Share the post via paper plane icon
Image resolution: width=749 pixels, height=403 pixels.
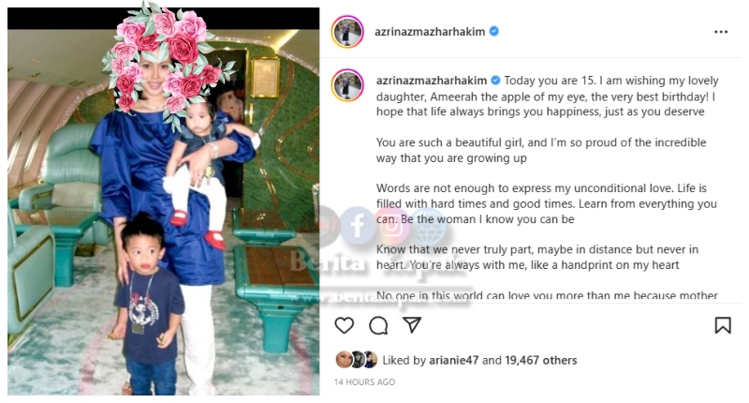[x=412, y=324]
